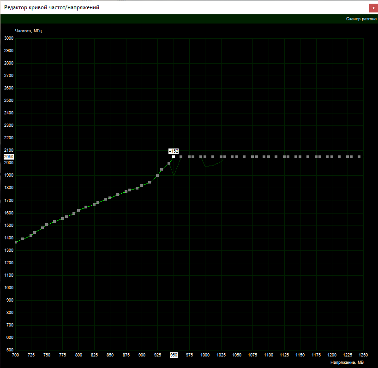
Task: Select the curve point on 750 mV gridline
Action: [47, 225]
